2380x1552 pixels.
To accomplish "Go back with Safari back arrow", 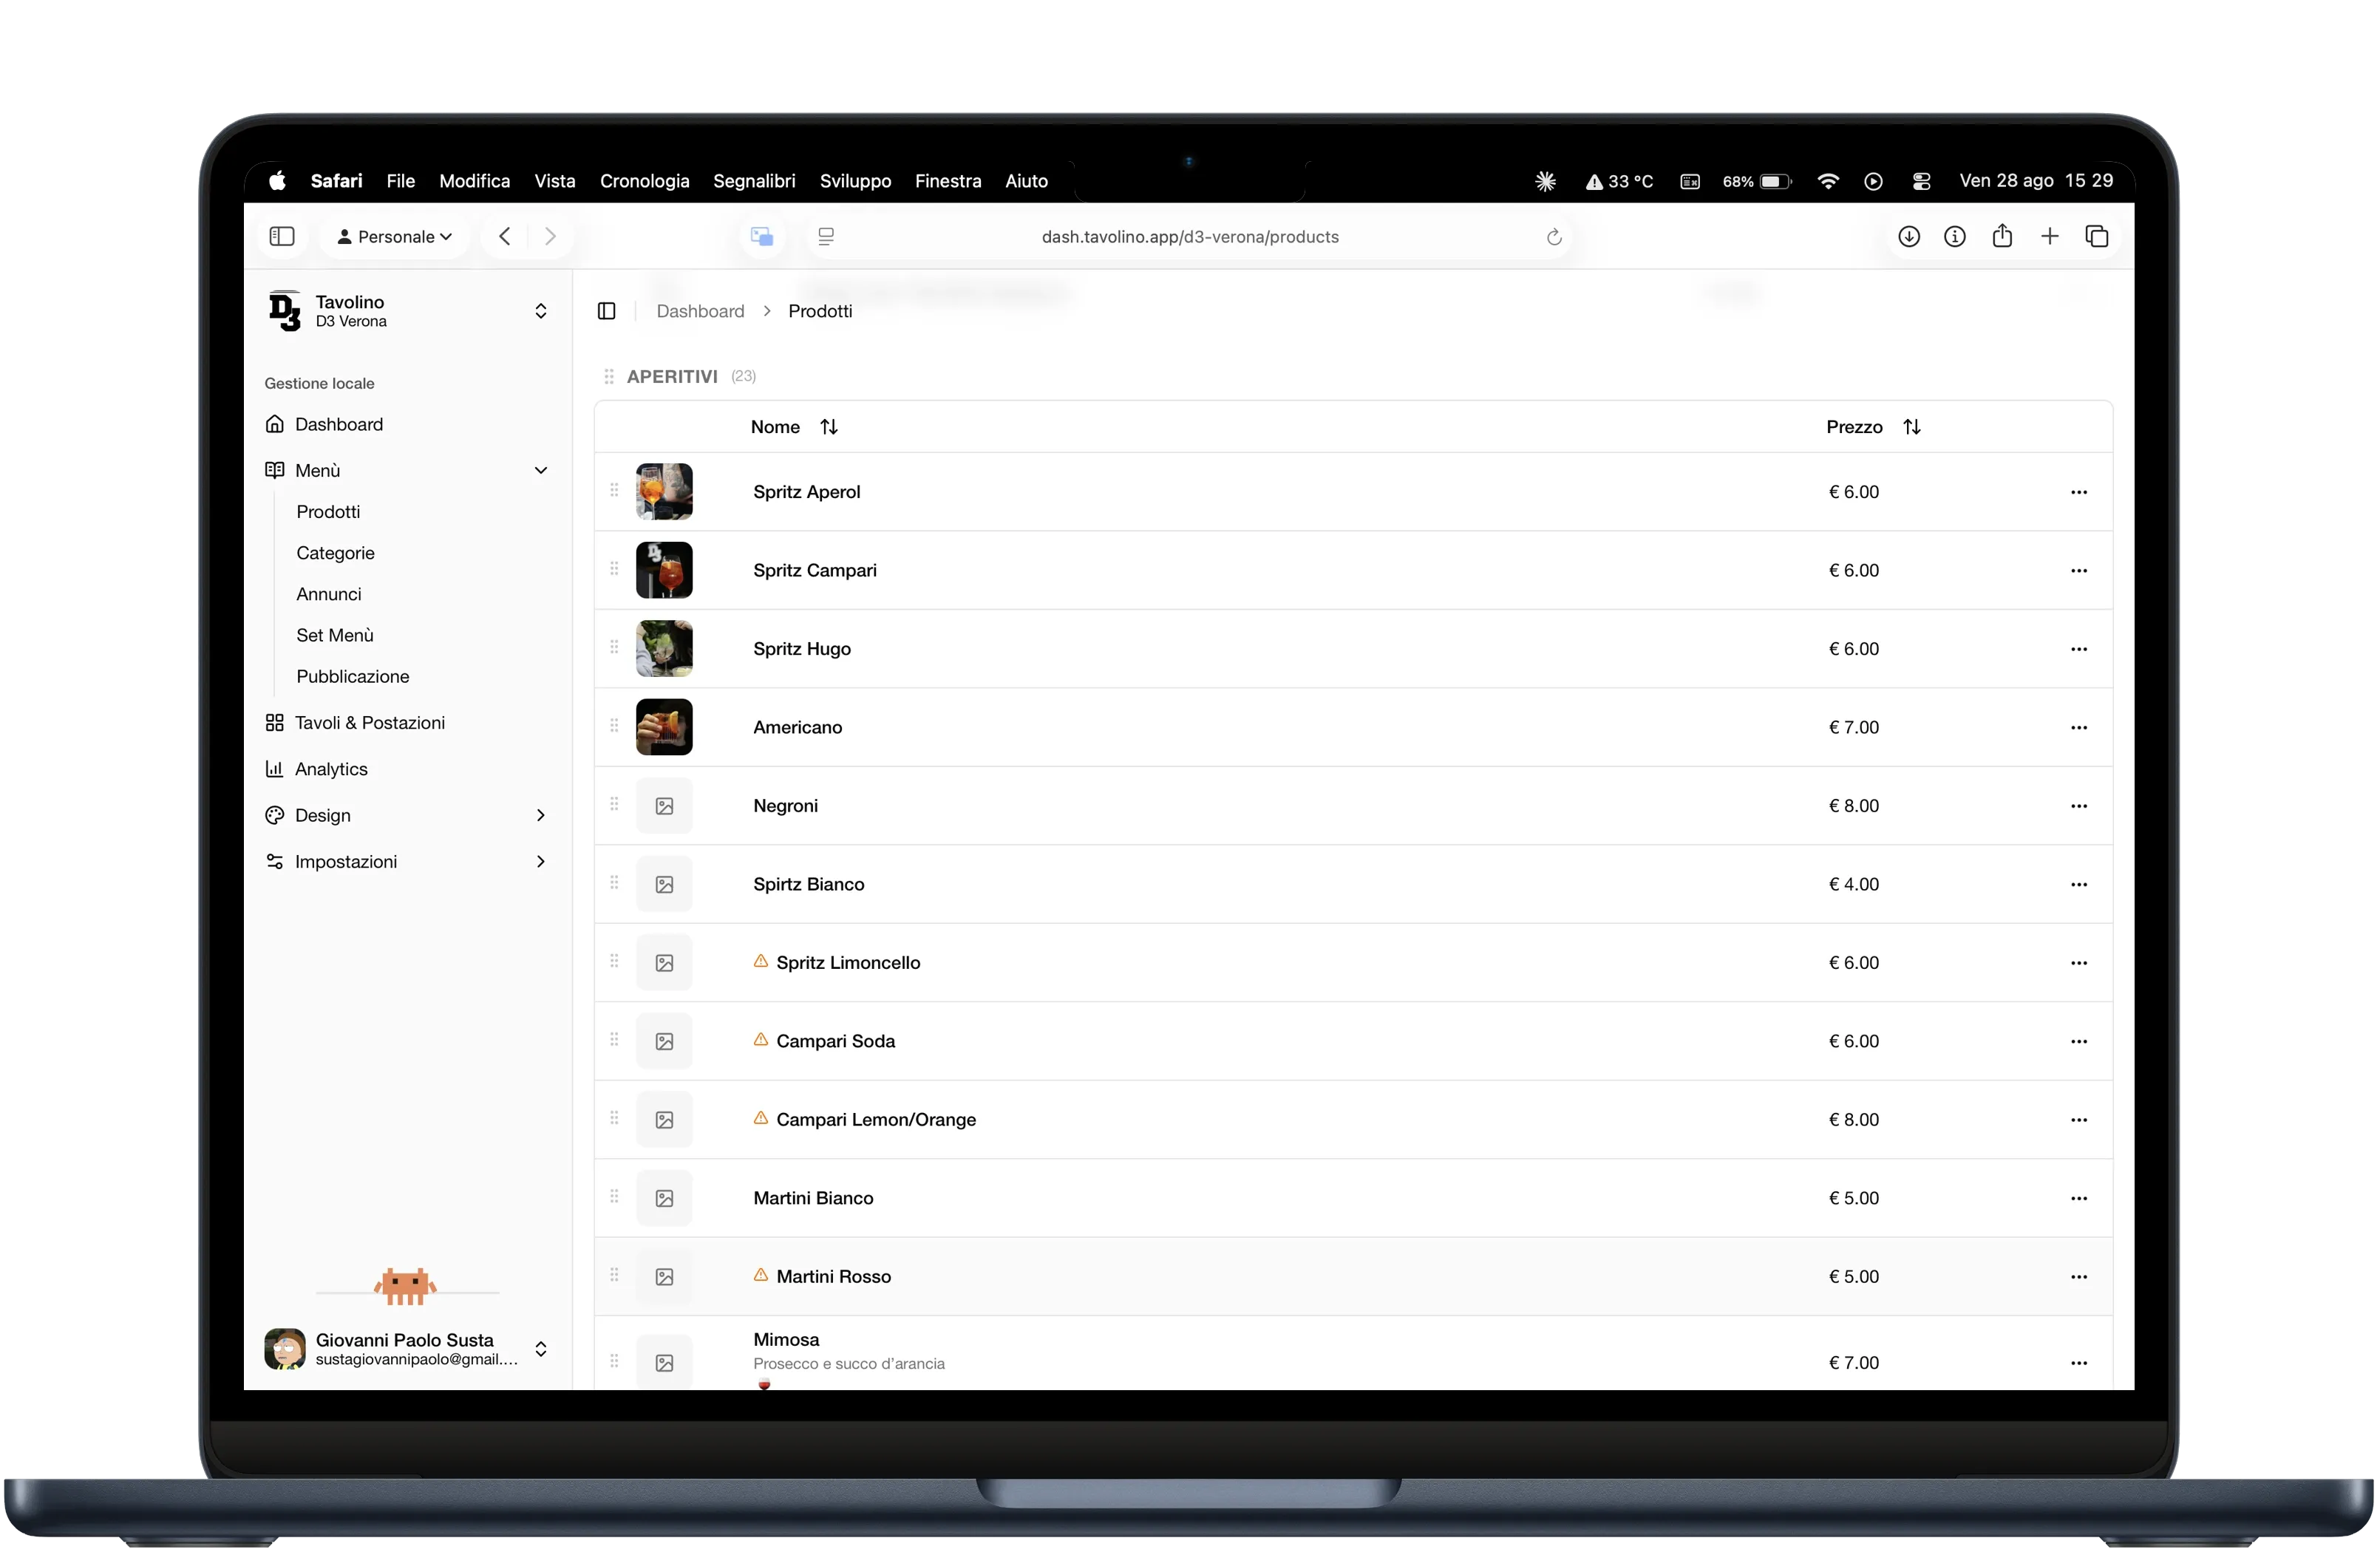I will (505, 237).
